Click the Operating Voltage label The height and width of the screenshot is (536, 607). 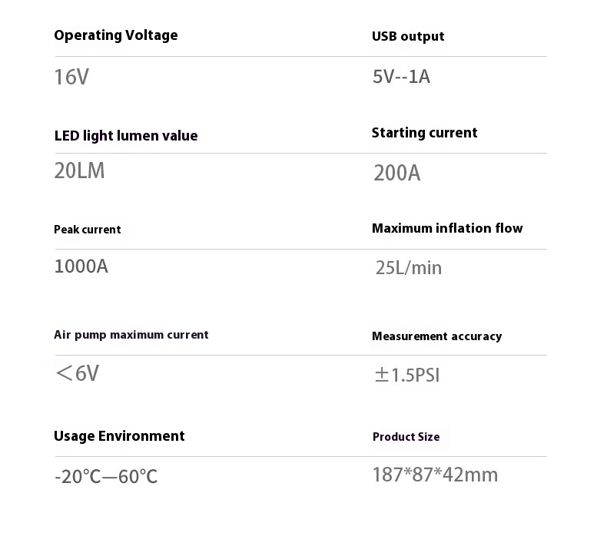pyautogui.click(x=115, y=35)
